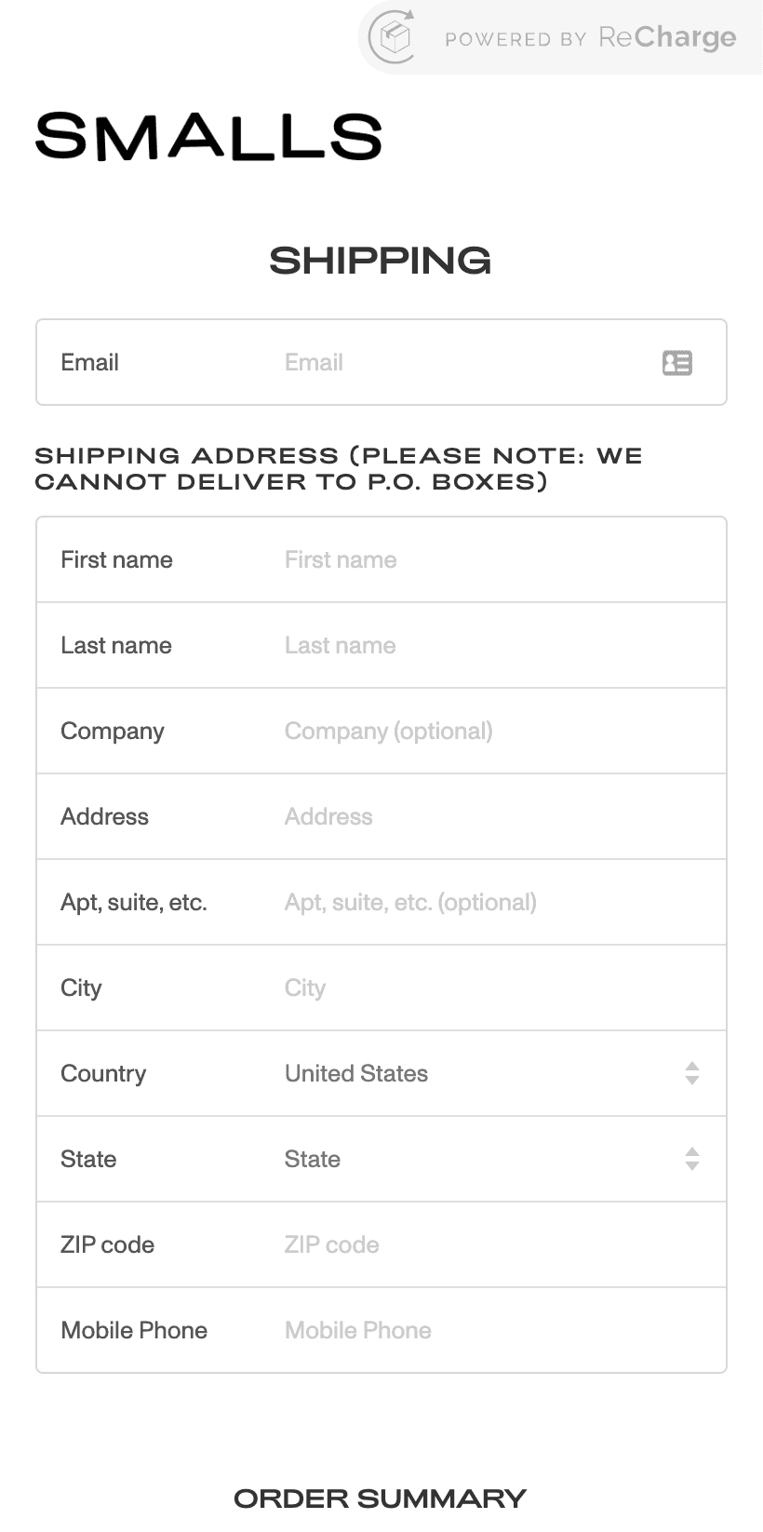Click the SMALLS logo
The width and height of the screenshot is (763, 1532).
[208, 137]
